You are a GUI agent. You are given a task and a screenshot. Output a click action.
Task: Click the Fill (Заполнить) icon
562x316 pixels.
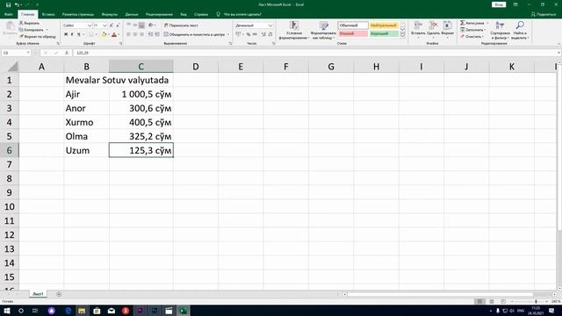pyautogui.click(x=463, y=30)
